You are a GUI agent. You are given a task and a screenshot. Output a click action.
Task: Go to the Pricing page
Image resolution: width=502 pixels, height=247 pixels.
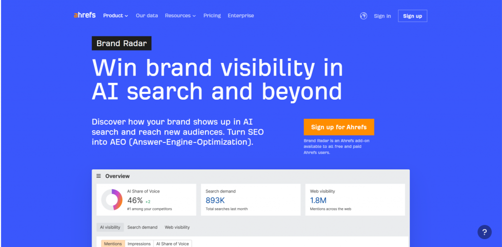[x=212, y=16]
